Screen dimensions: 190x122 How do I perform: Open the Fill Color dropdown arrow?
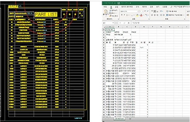pos(139,15)
